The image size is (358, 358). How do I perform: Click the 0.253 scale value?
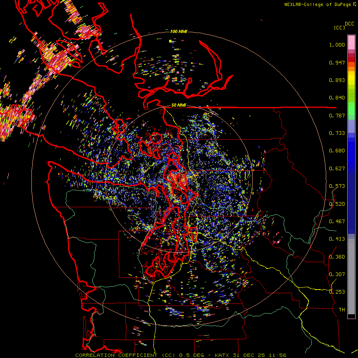(337, 292)
